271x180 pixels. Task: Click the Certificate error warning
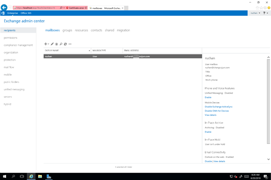tap(75, 8)
